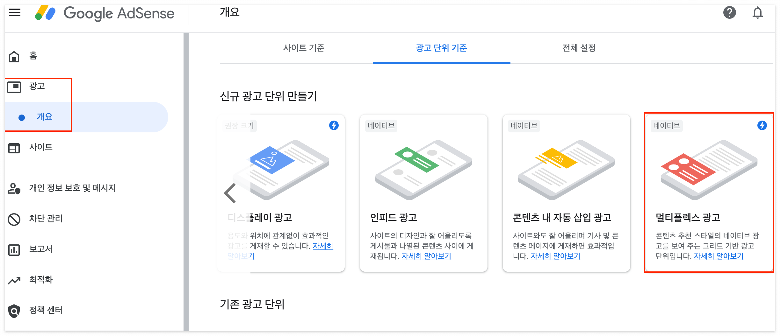The width and height of the screenshot is (780, 336).
Task: Click the 개인 정보 보호 및 메시지 icon
Action: (x=14, y=188)
